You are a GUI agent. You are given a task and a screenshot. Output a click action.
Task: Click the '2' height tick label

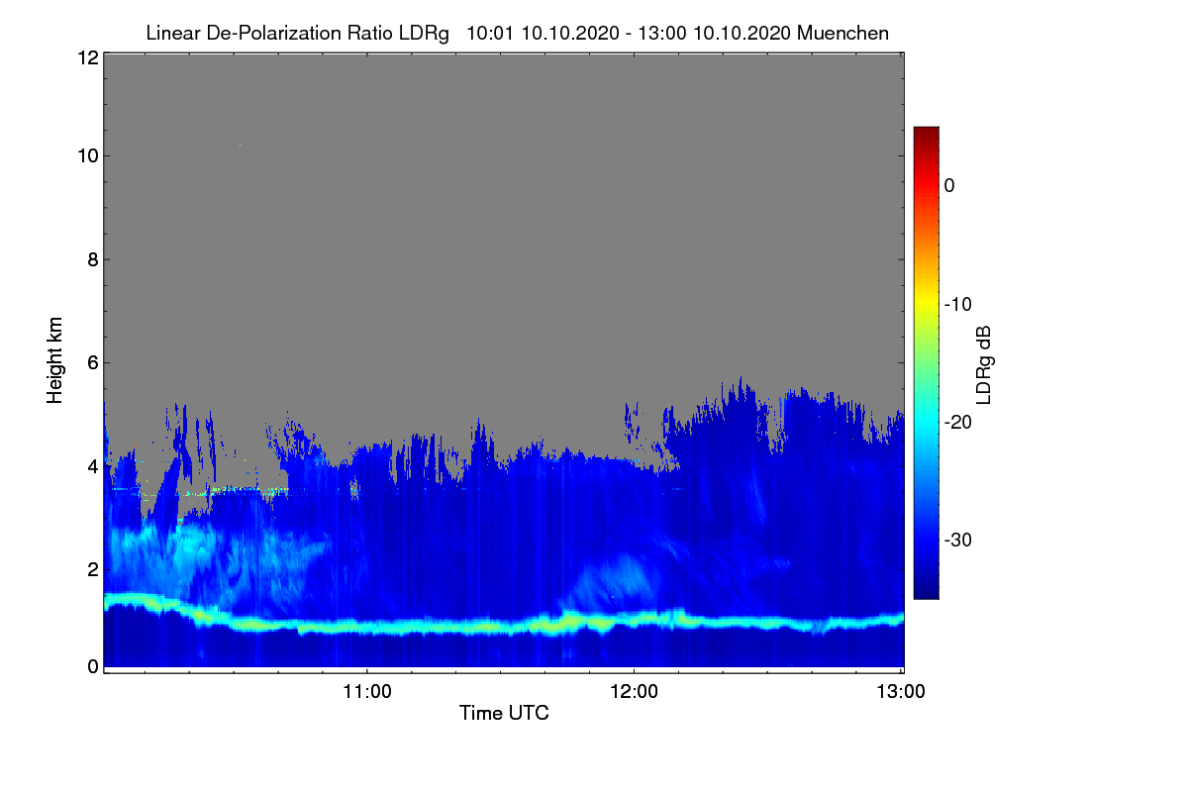tap(91, 568)
